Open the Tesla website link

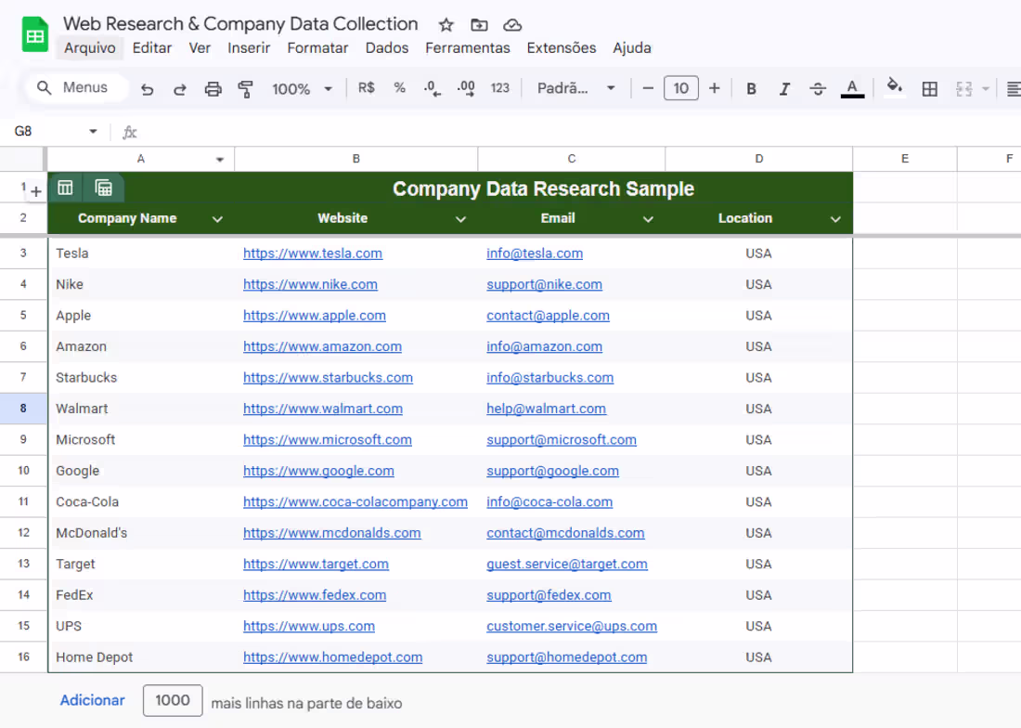[313, 253]
